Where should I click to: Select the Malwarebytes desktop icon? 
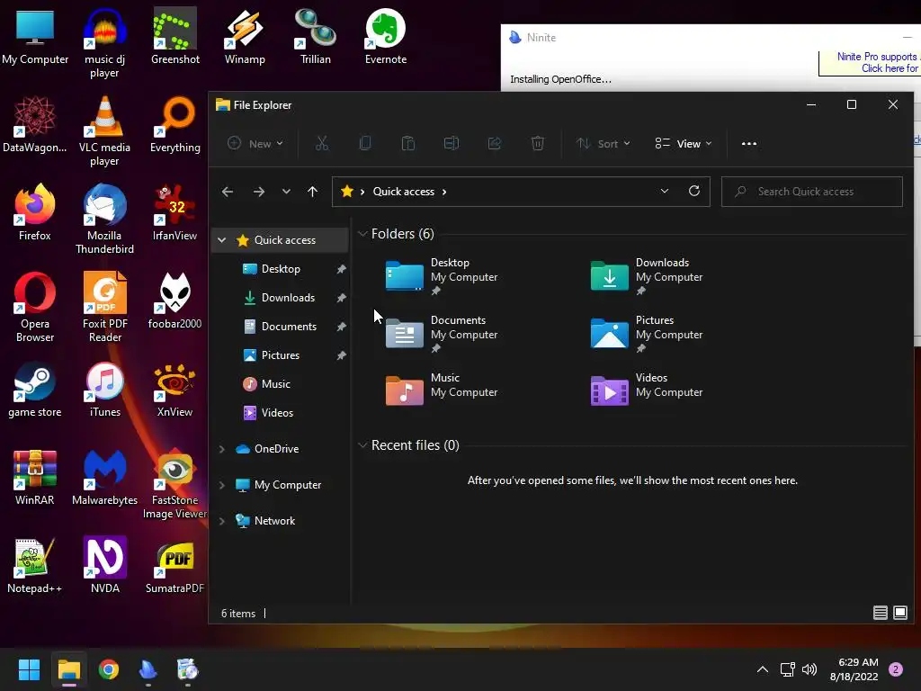click(x=104, y=477)
